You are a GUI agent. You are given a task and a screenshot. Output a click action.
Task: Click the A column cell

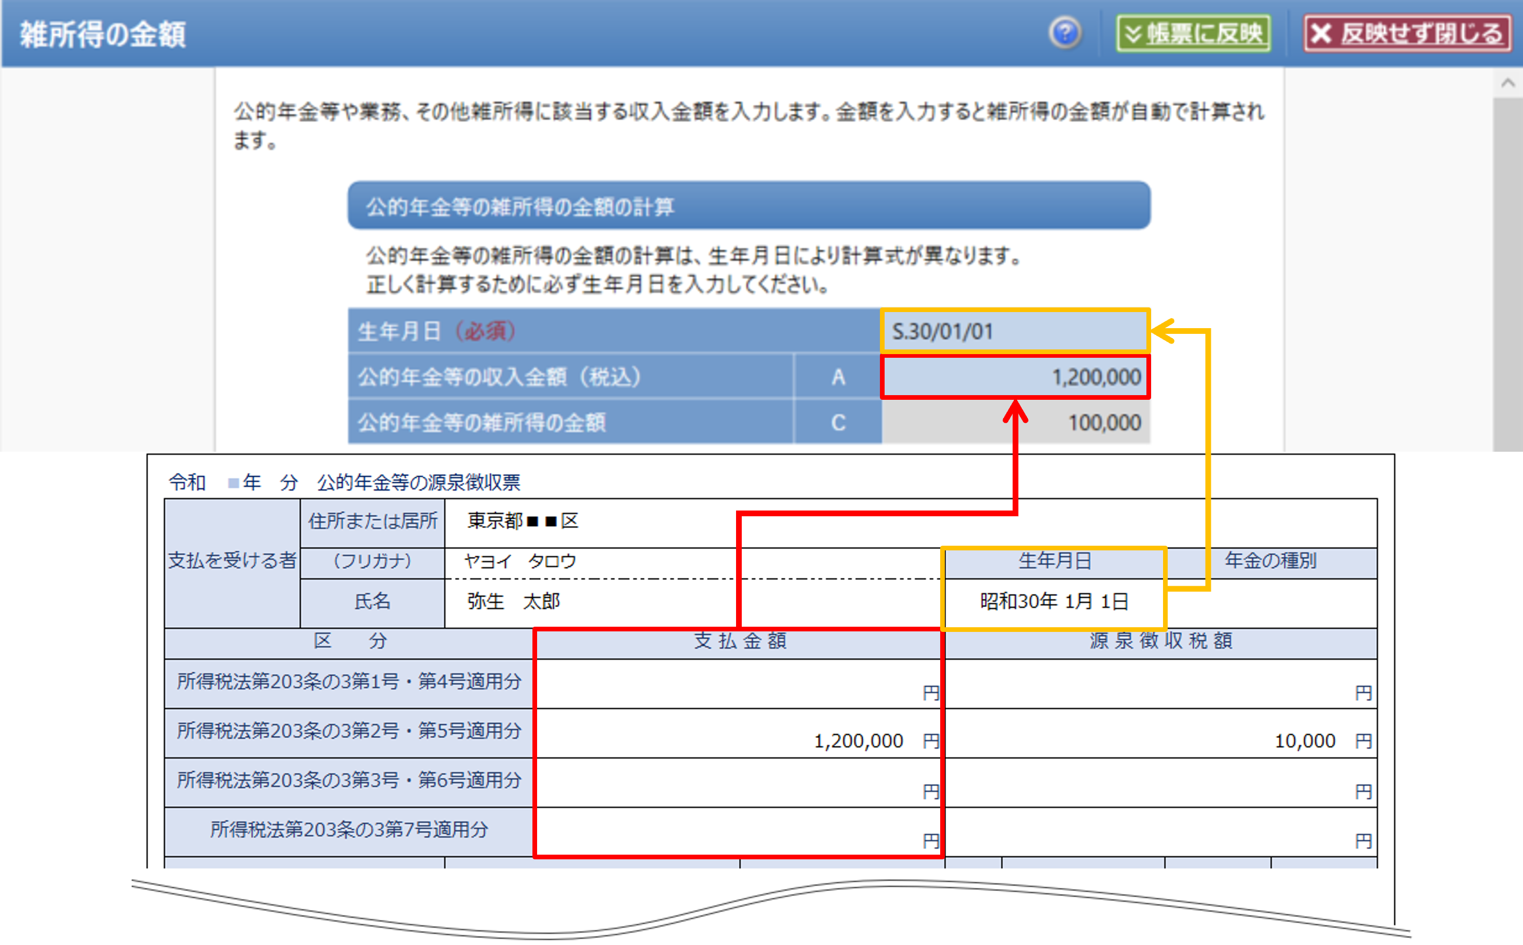coord(838,377)
